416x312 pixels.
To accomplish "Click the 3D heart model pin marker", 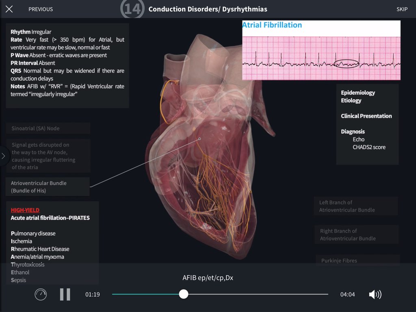I will 199,139.
